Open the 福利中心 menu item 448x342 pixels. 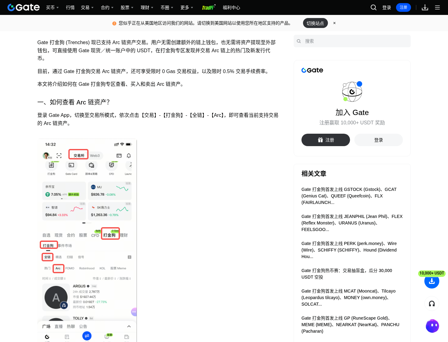click(x=231, y=7)
